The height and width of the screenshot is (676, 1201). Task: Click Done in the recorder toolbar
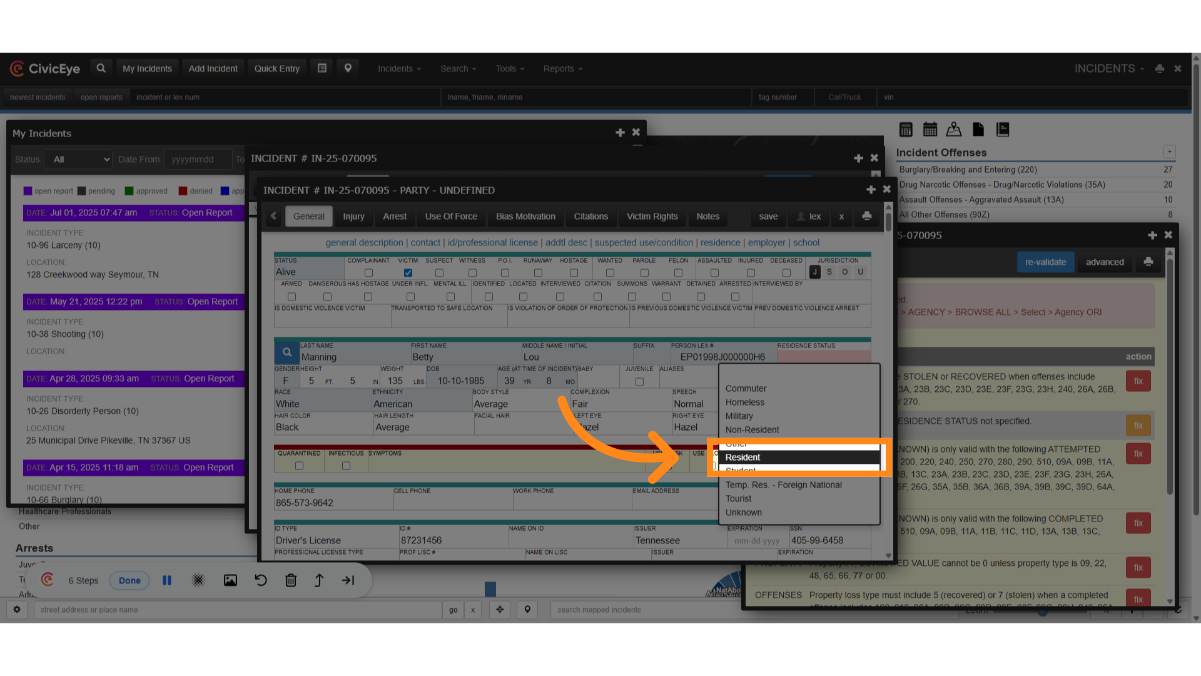(x=129, y=580)
